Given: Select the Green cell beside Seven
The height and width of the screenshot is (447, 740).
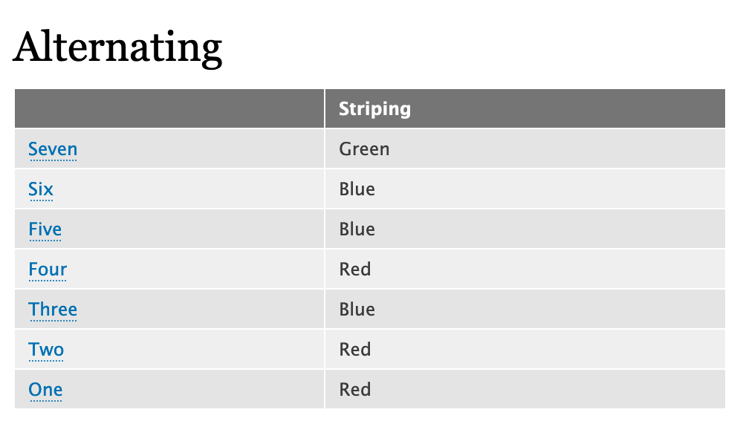Looking at the screenshot, I should (364, 149).
